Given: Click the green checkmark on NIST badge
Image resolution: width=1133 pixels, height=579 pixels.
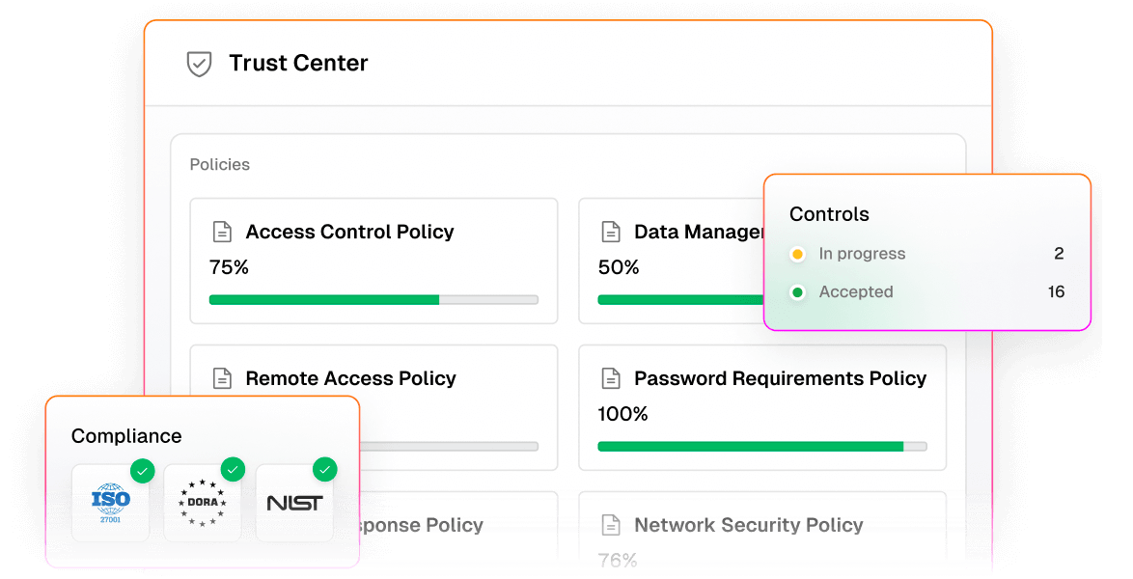Looking at the screenshot, I should pyautogui.click(x=325, y=470).
